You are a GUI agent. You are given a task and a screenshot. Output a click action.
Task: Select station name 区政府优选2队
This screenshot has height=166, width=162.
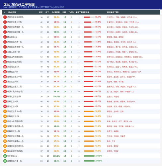coord(13,116)
